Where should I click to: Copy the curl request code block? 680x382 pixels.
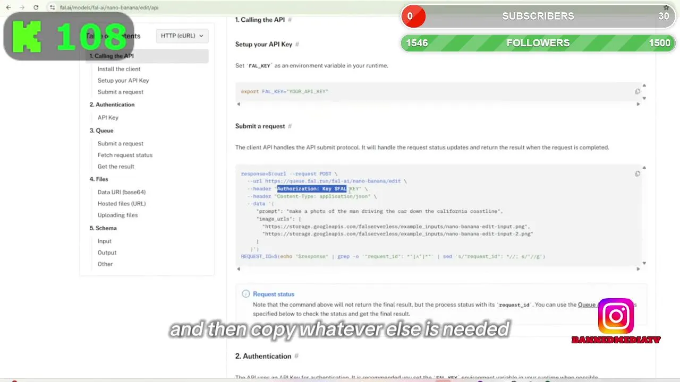637,174
